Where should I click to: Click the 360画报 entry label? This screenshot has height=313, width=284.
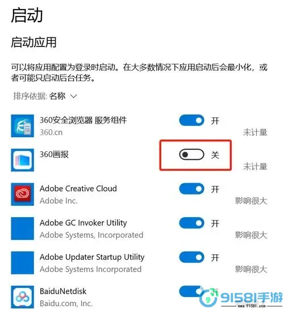tap(54, 154)
